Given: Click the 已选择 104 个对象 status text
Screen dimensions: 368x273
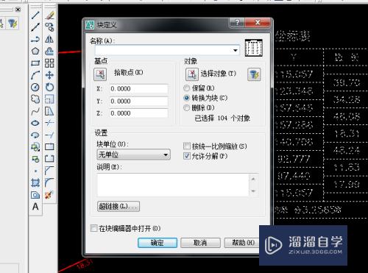Looking at the screenshot, I should click(222, 118).
